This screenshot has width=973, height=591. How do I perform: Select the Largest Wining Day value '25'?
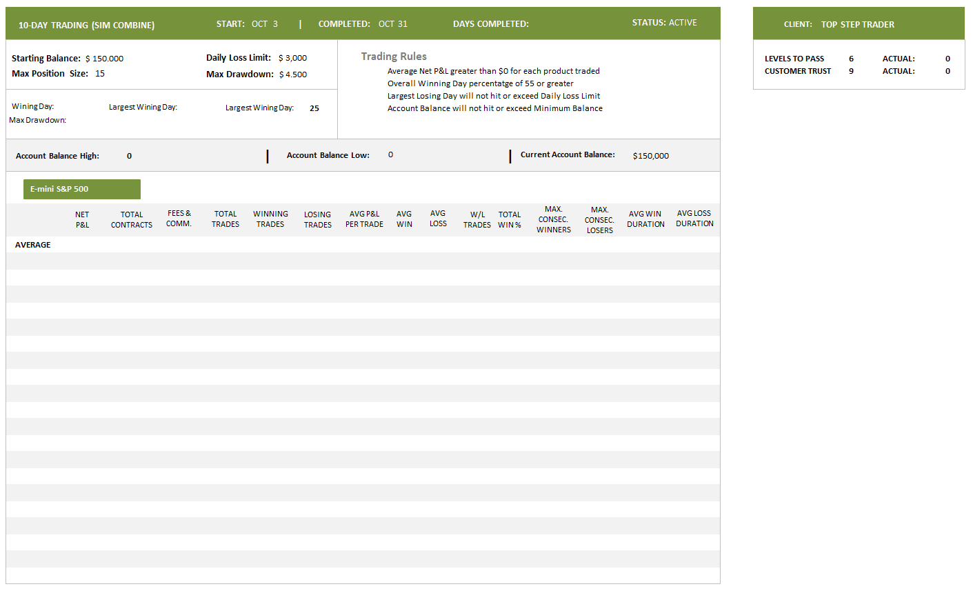(314, 108)
